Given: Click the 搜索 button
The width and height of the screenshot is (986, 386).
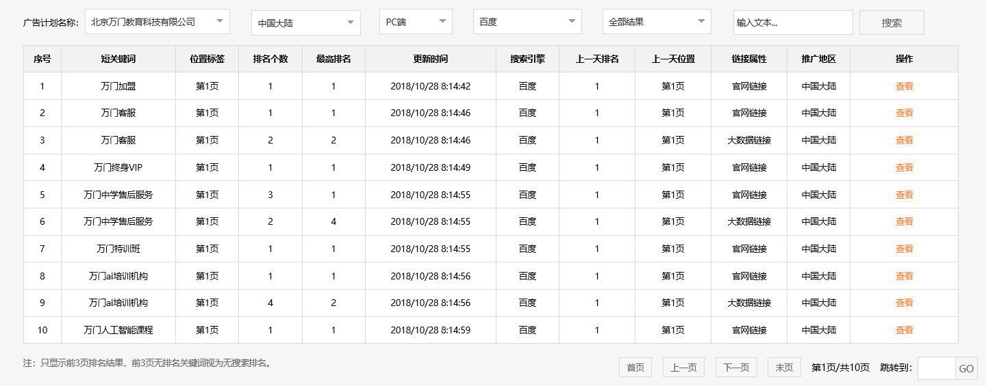Looking at the screenshot, I should point(892,23).
